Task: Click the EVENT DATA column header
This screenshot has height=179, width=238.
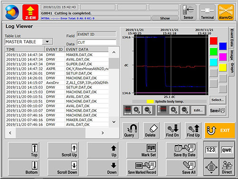Action: (87, 50)
